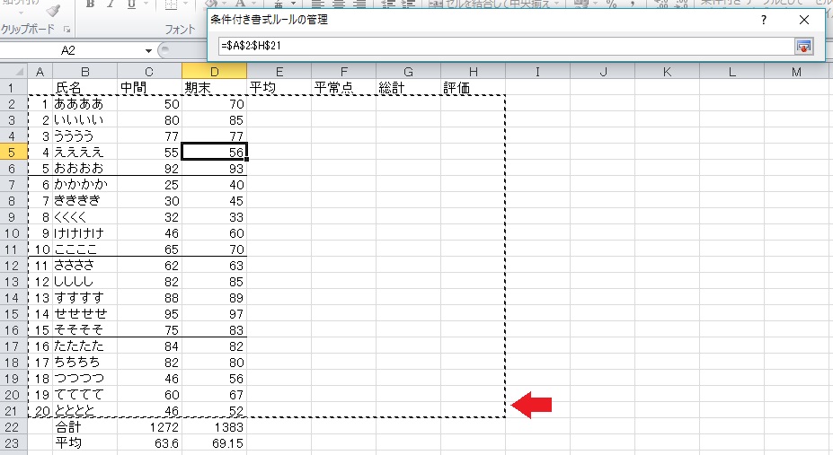
Task: Select column C header
Action: point(149,72)
